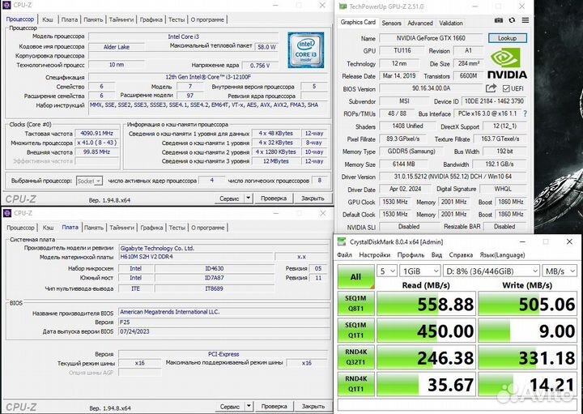This screenshot has width=583, height=414.
Task: Open Язык(Language) menu in CrystalDiskMark
Action: click(x=502, y=254)
